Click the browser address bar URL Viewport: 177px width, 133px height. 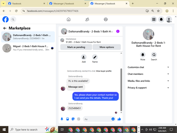[x=53, y=11]
